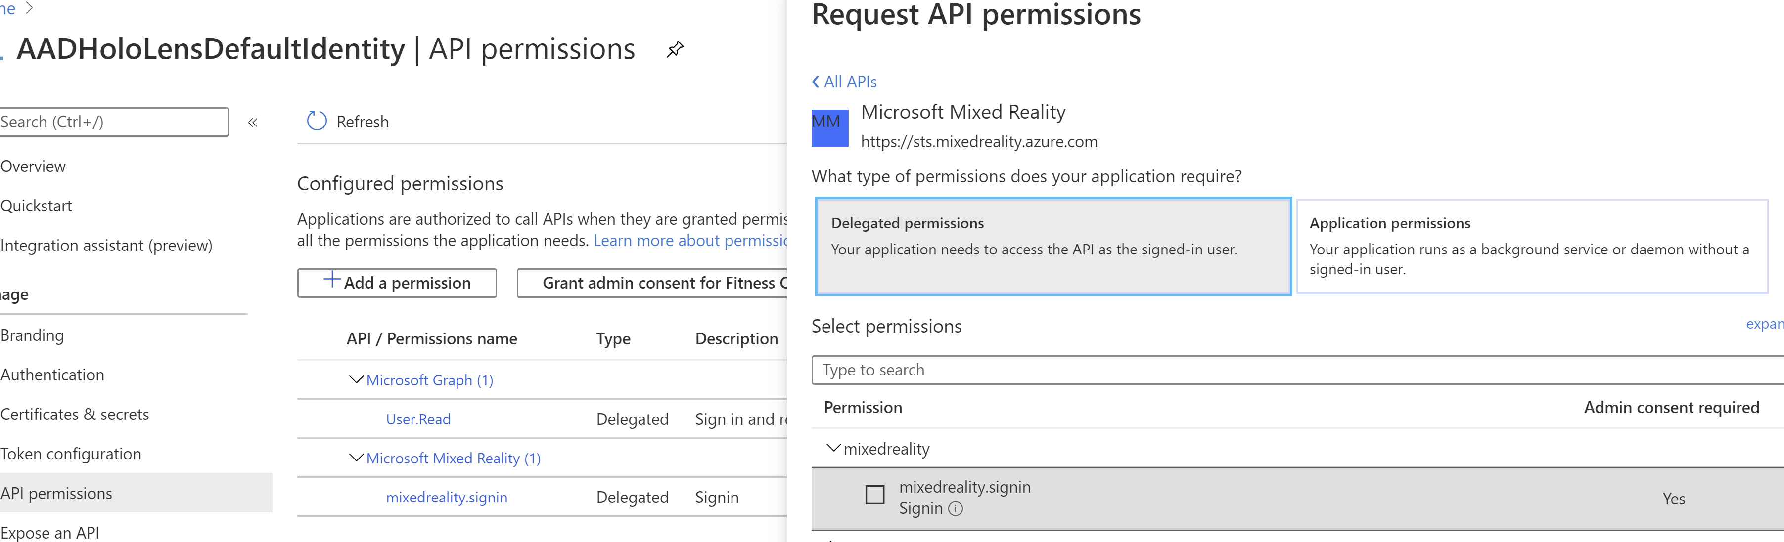Click the Type column header
Image resolution: width=1784 pixels, height=542 pixels.
(613, 338)
